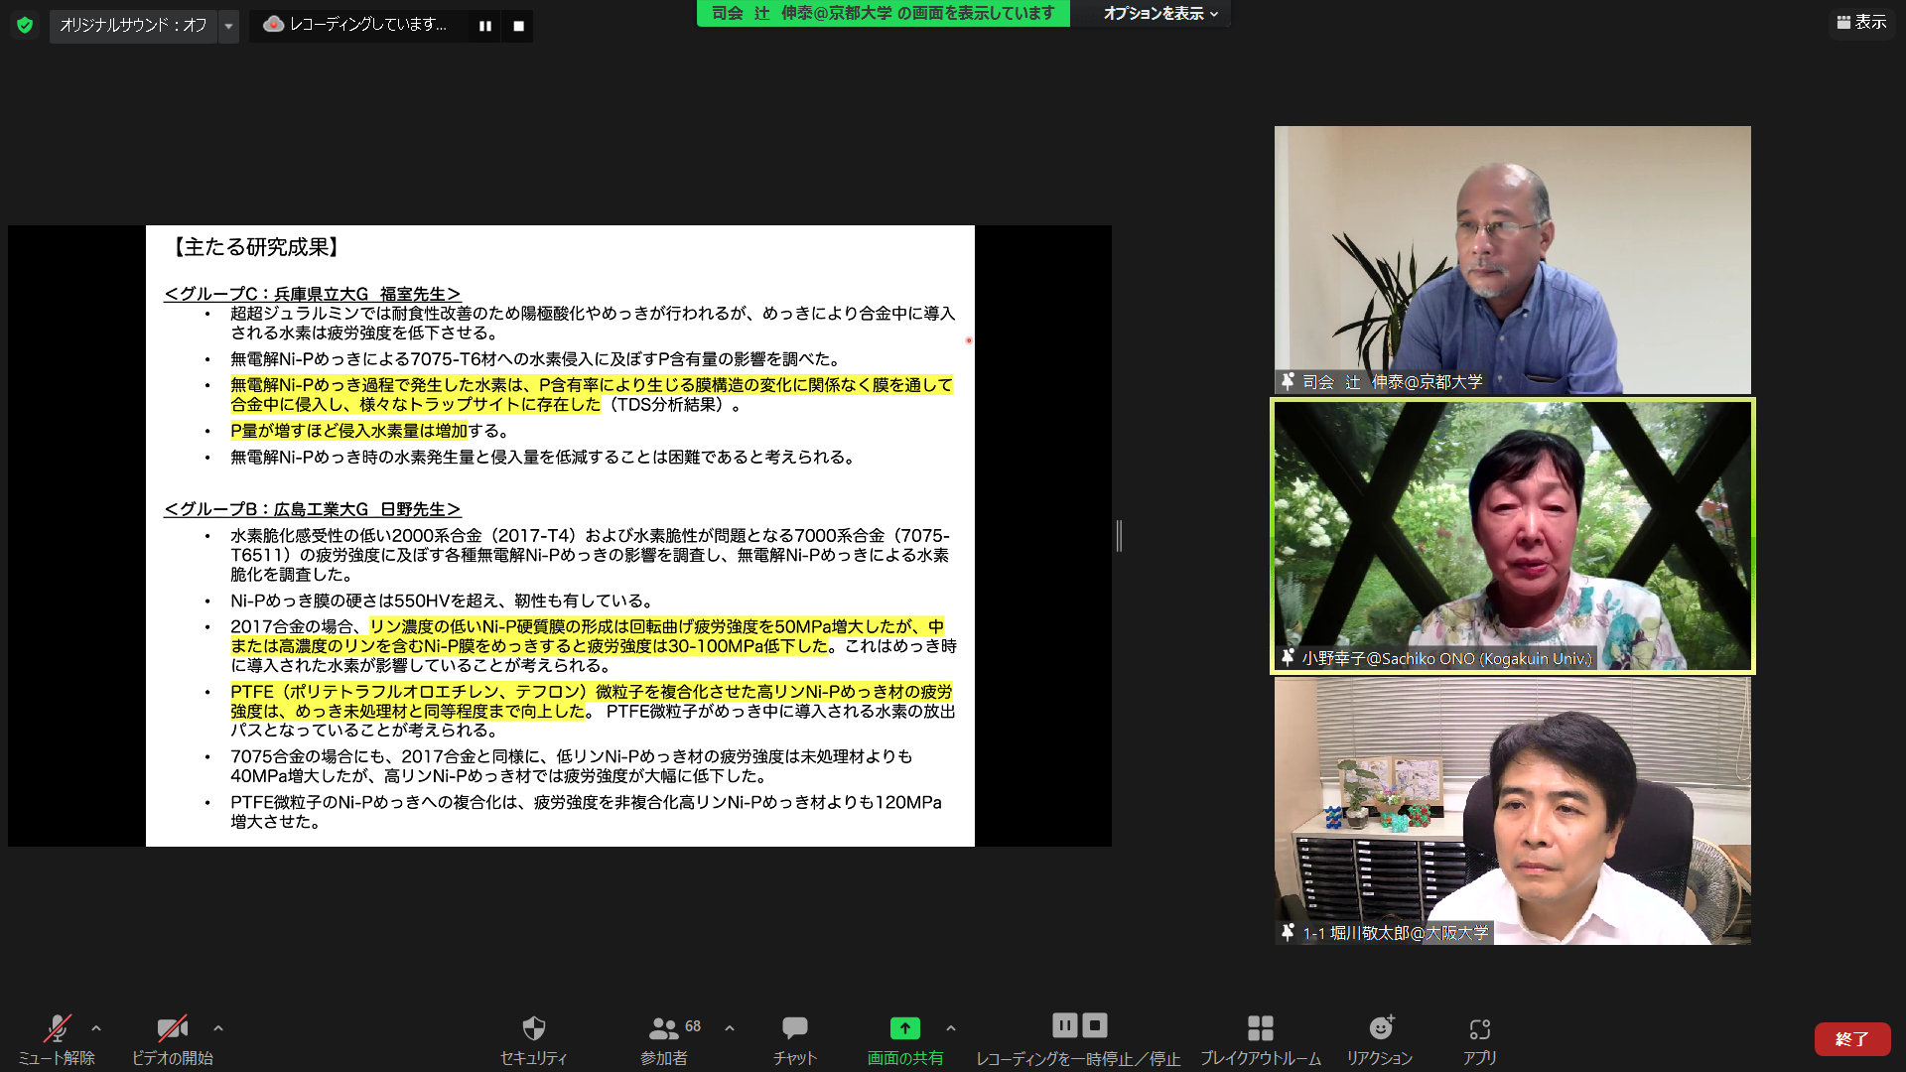1906x1072 pixels.
Task: Open the Apps panel
Action: click(1480, 1039)
